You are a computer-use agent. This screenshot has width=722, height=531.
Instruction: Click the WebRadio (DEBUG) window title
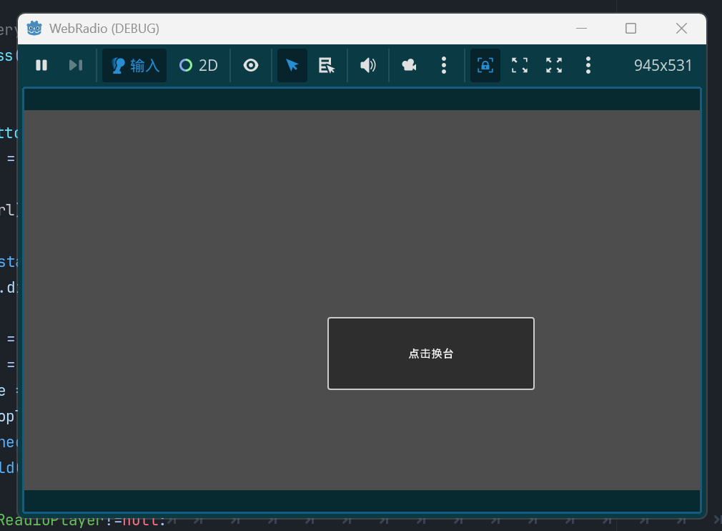(x=104, y=29)
